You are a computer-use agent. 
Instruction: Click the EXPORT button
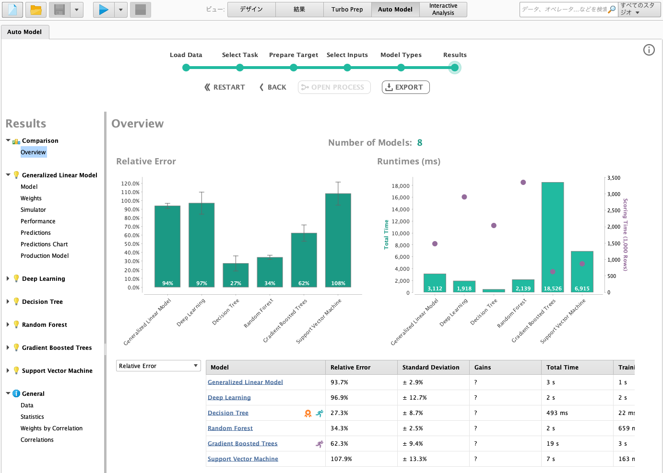click(x=405, y=87)
